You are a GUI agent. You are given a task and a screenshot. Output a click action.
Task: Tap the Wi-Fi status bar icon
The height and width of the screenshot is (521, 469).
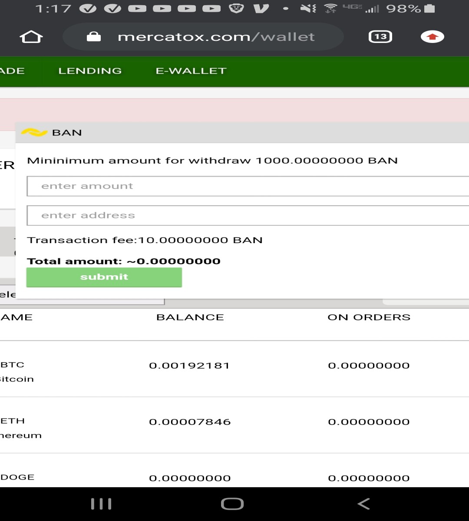[331, 9]
